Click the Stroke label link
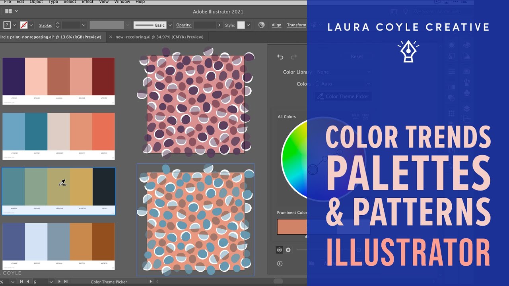The image size is (509, 286). [x=45, y=25]
